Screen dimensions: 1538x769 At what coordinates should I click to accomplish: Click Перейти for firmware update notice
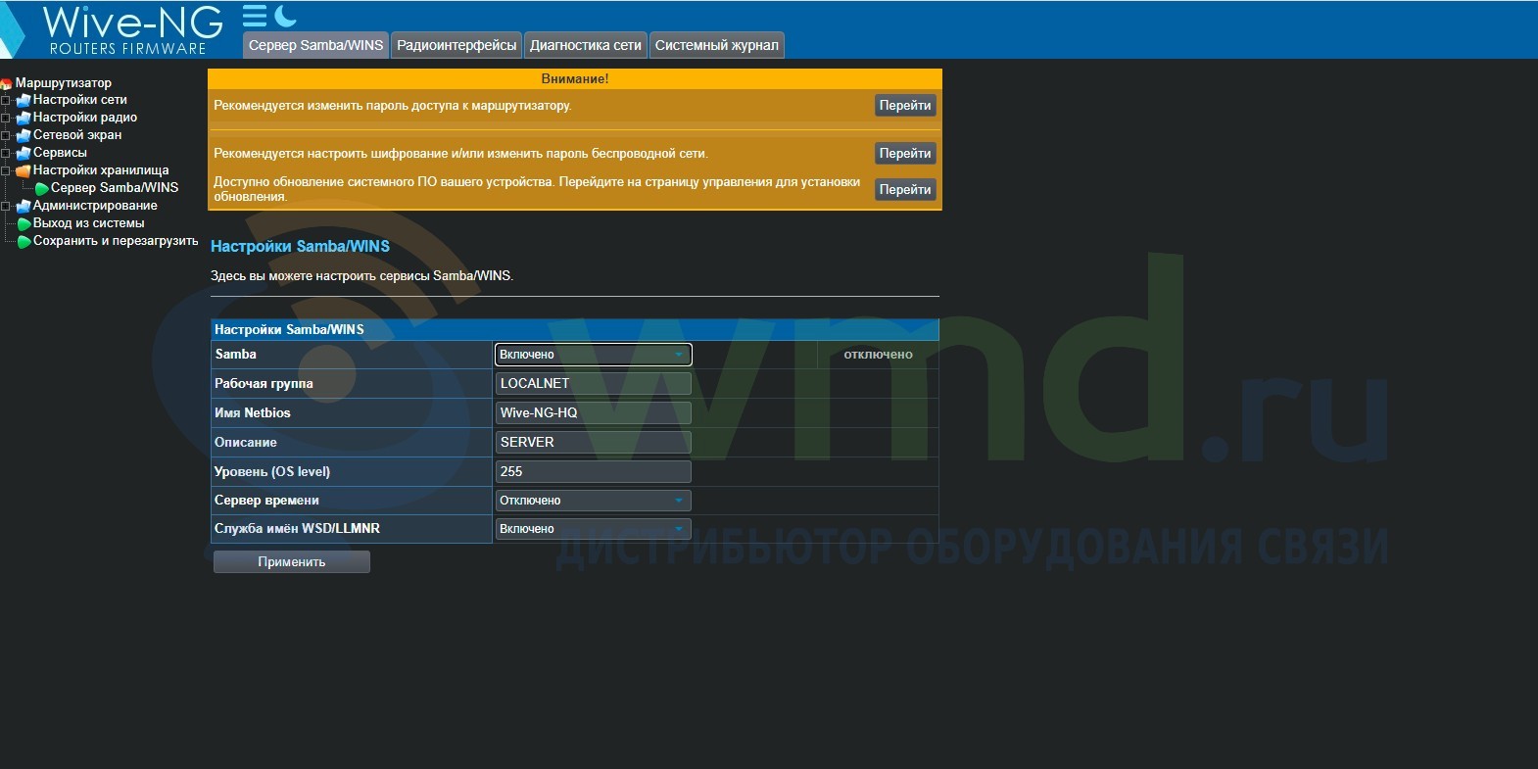click(x=905, y=190)
